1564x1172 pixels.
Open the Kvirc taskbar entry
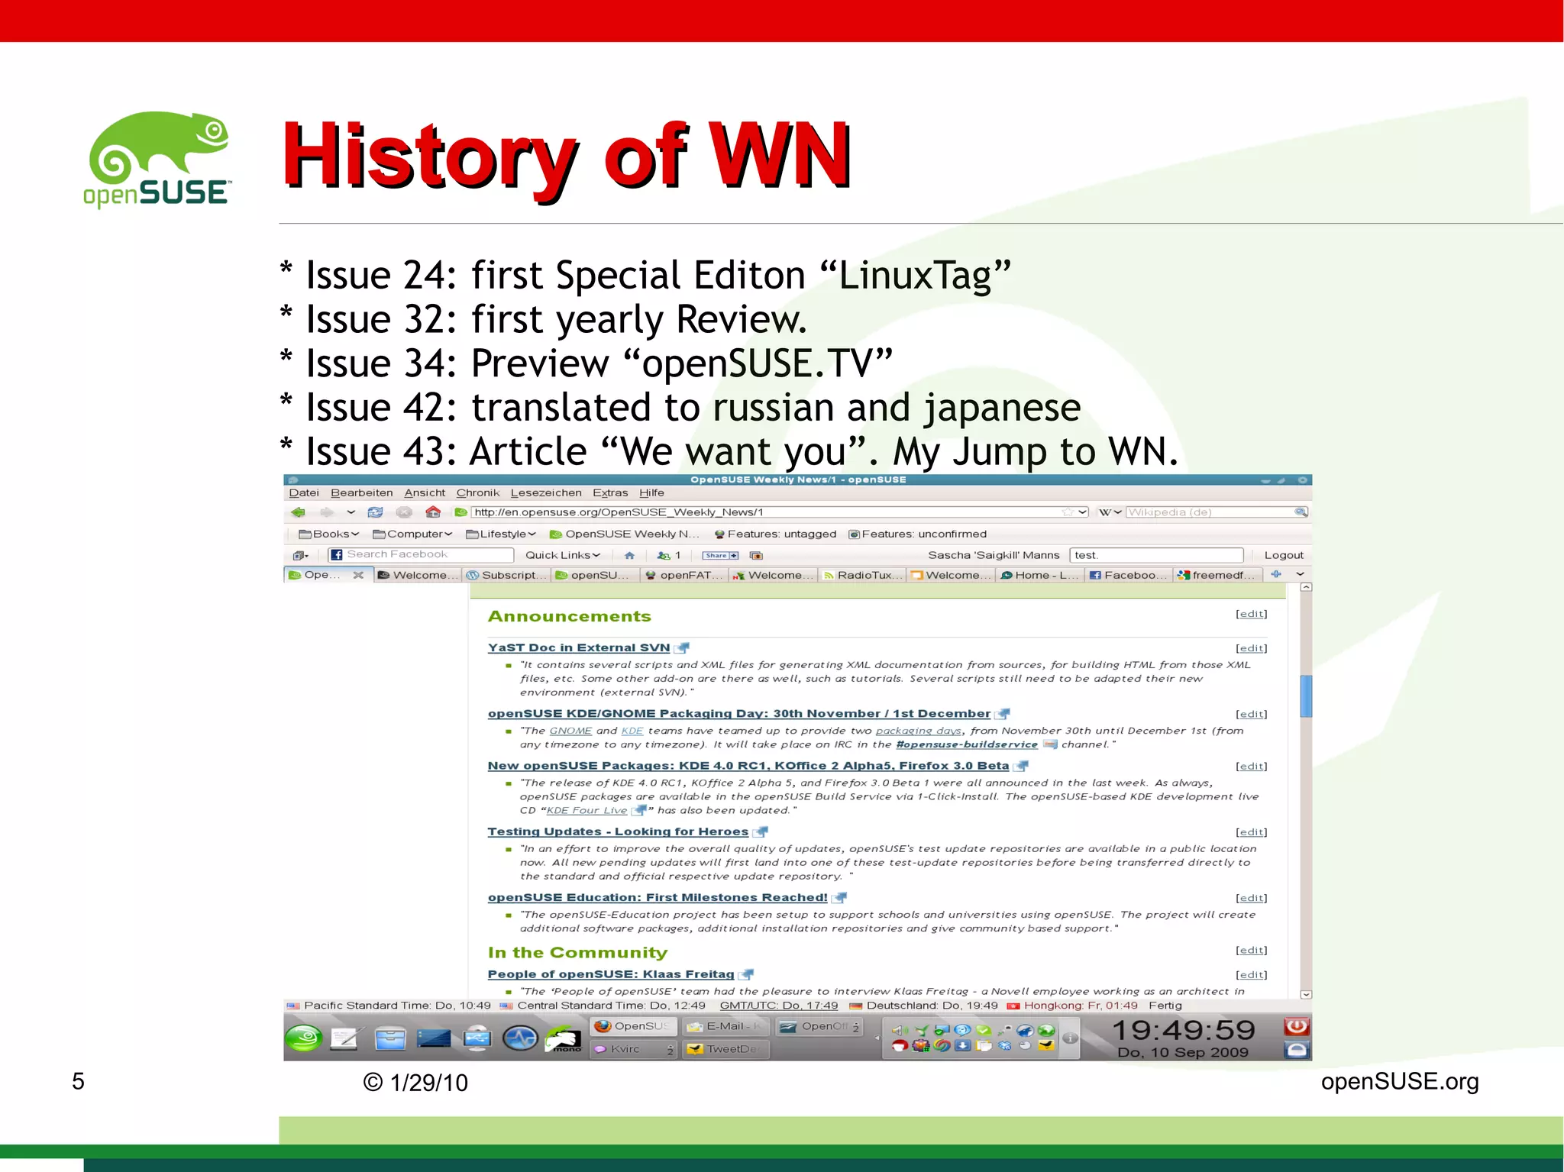coord(625,1049)
